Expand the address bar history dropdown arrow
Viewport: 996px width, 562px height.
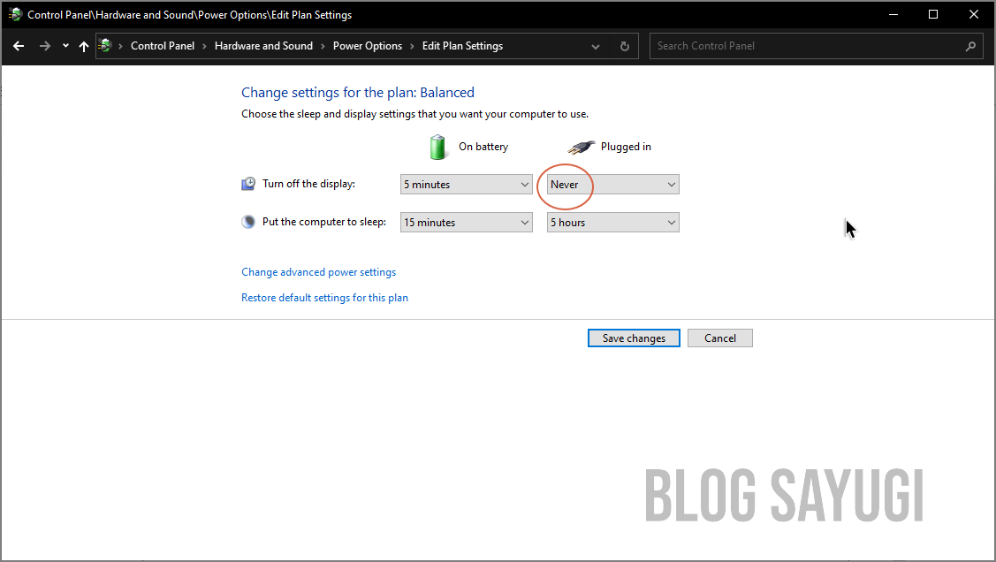pos(595,45)
